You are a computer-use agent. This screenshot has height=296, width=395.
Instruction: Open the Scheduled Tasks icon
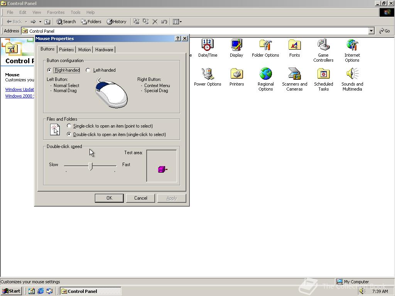point(324,79)
